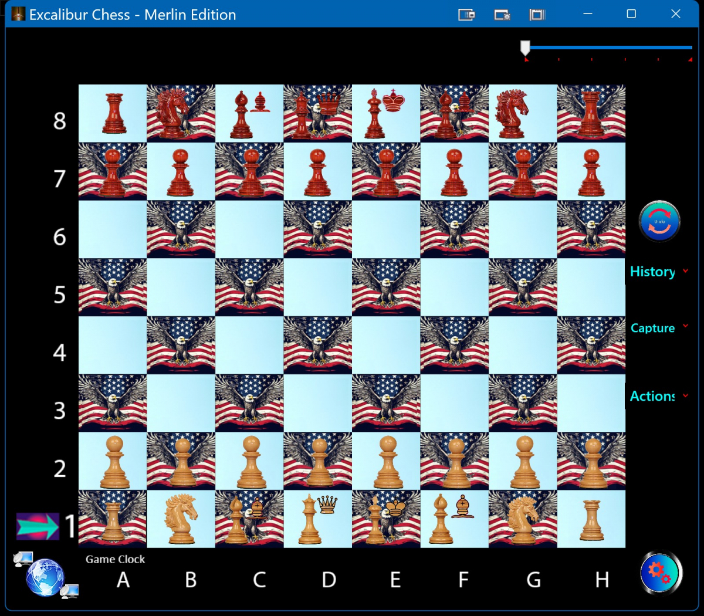The height and width of the screenshot is (616, 704).
Task: Select the red king on E8
Action: [386, 113]
